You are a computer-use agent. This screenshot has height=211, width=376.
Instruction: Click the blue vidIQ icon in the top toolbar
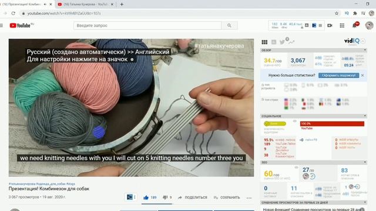click(314, 25)
